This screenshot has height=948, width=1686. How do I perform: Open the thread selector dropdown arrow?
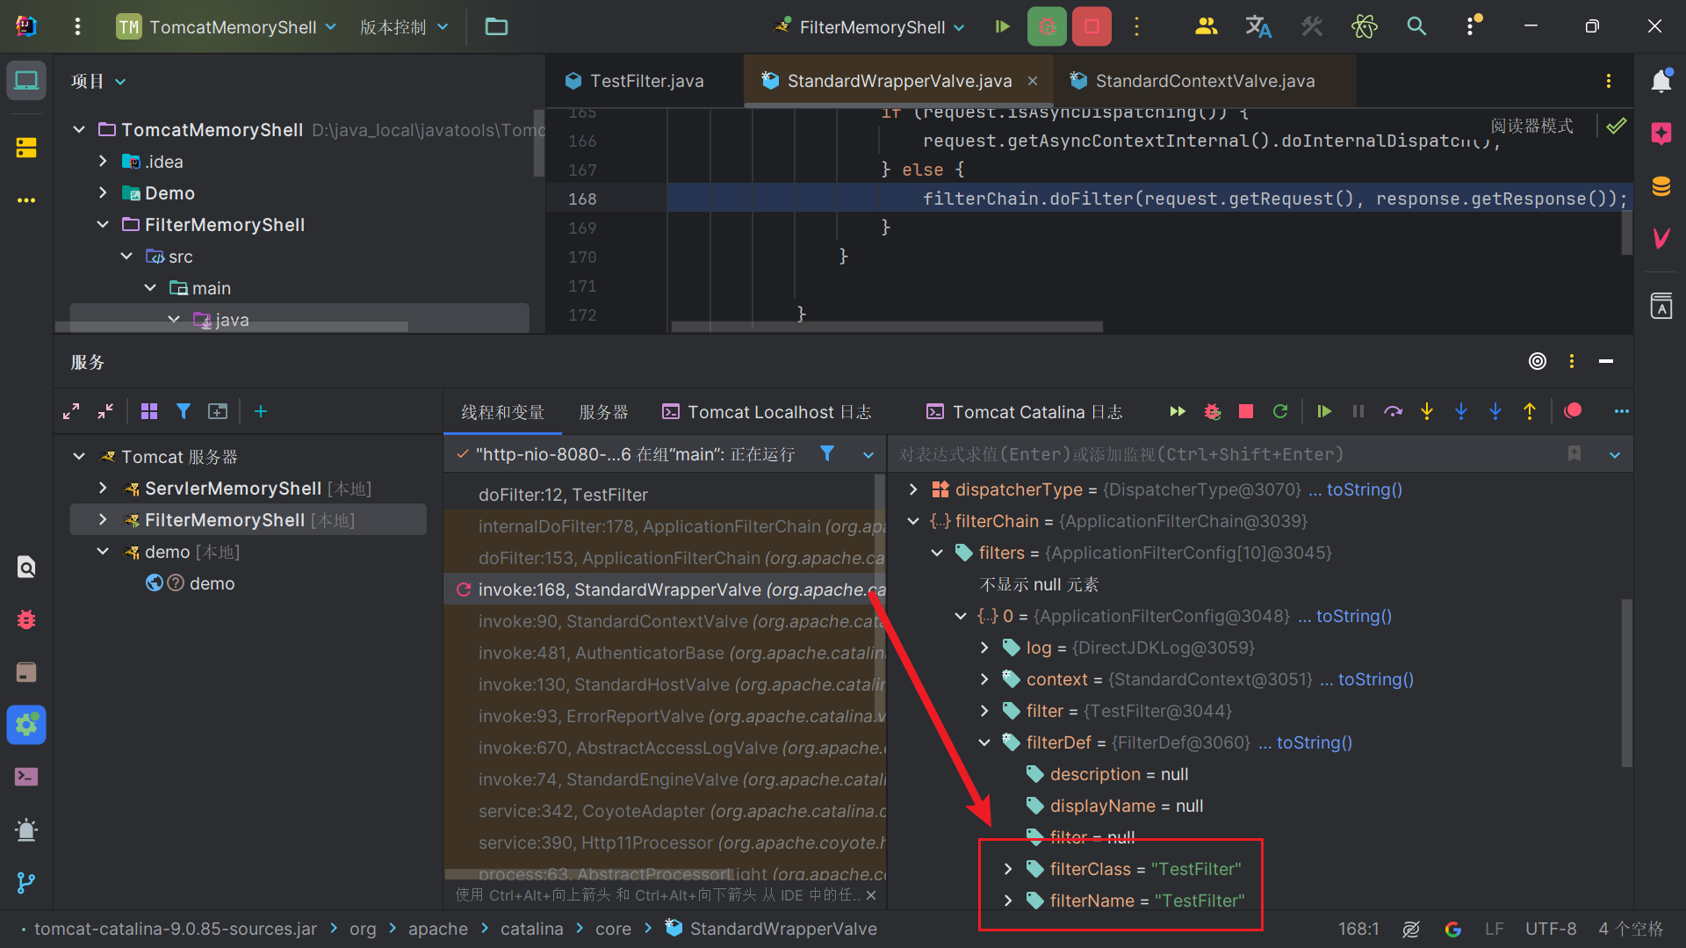tap(868, 454)
